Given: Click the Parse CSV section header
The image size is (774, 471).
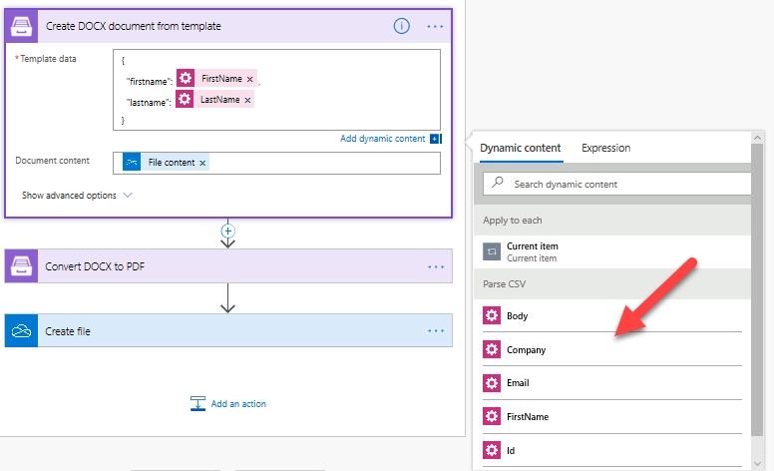Looking at the screenshot, I should 612,283.
